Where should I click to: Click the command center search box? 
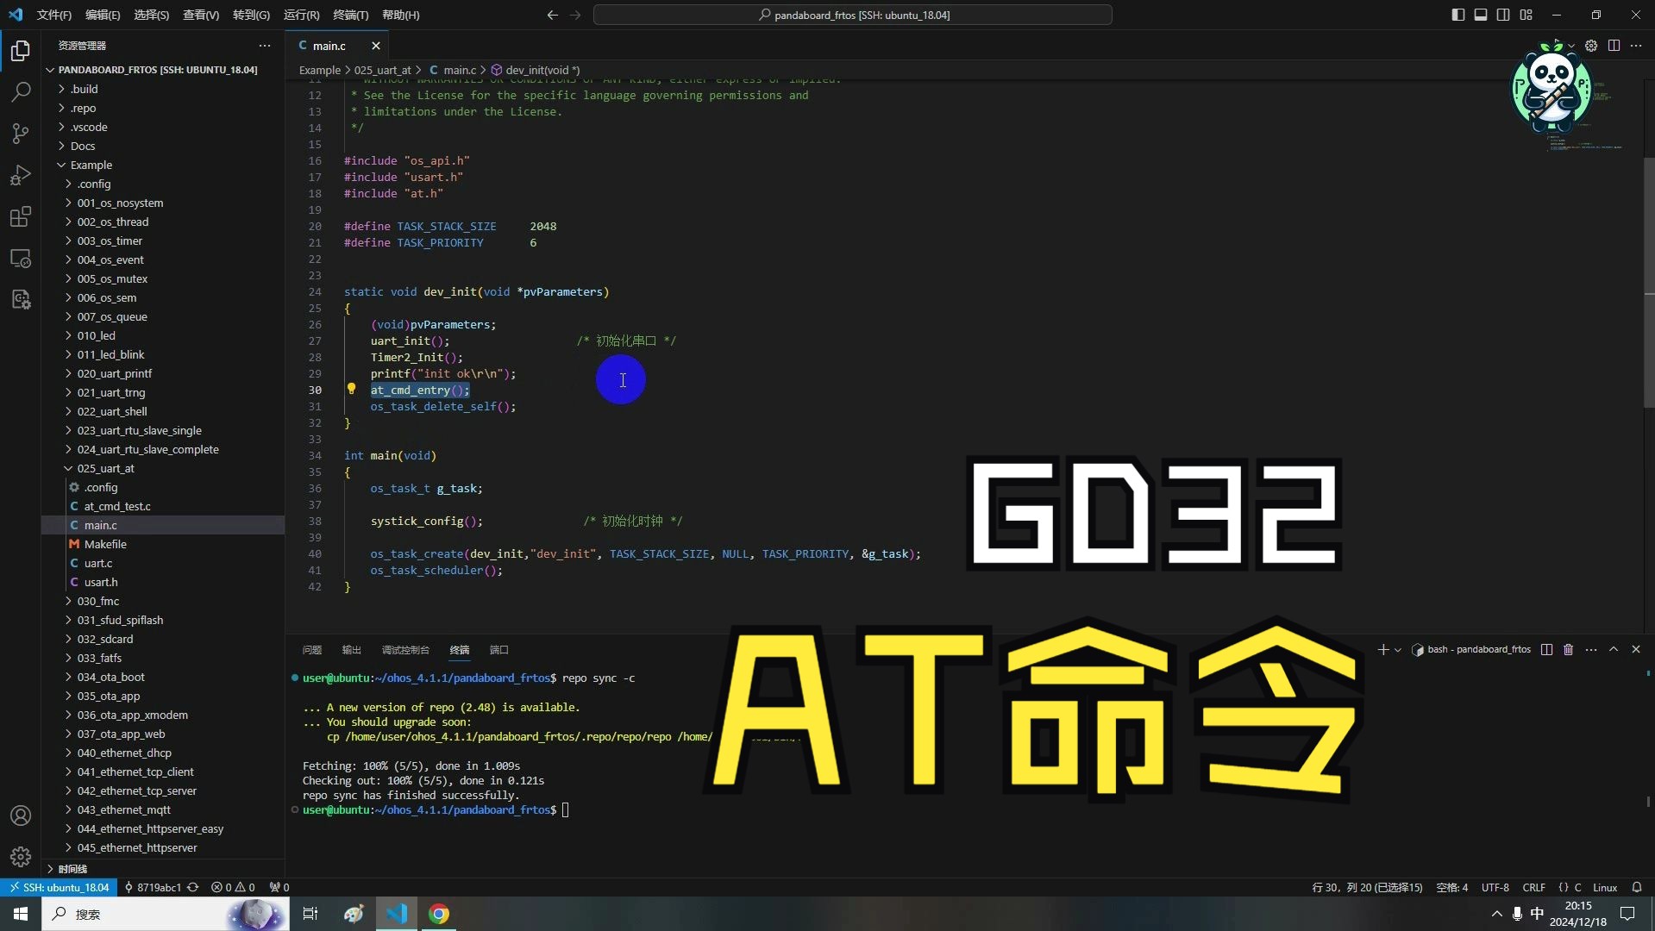pos(852,15)
